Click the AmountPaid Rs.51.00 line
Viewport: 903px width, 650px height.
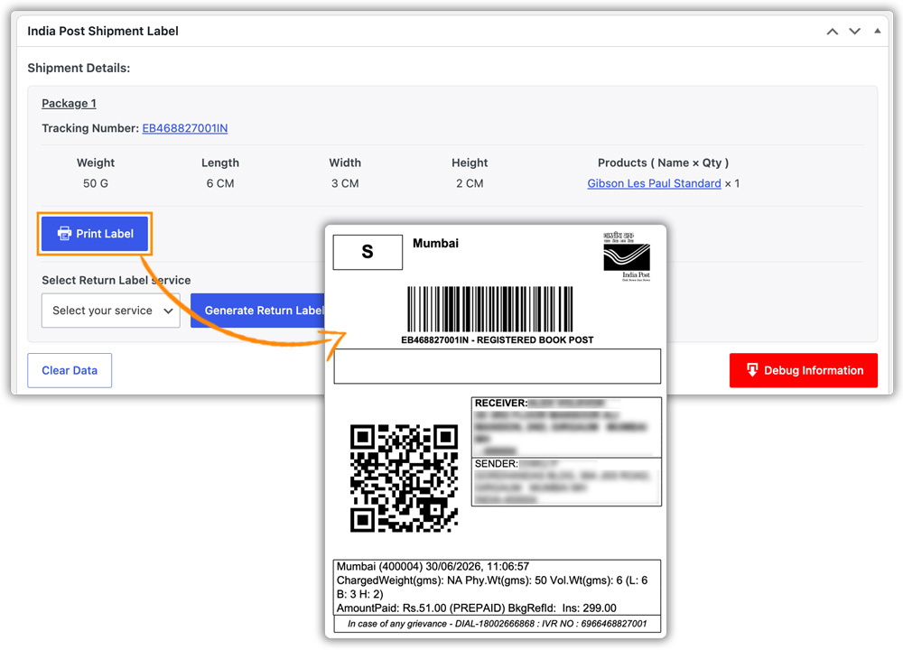coord(476,608)
